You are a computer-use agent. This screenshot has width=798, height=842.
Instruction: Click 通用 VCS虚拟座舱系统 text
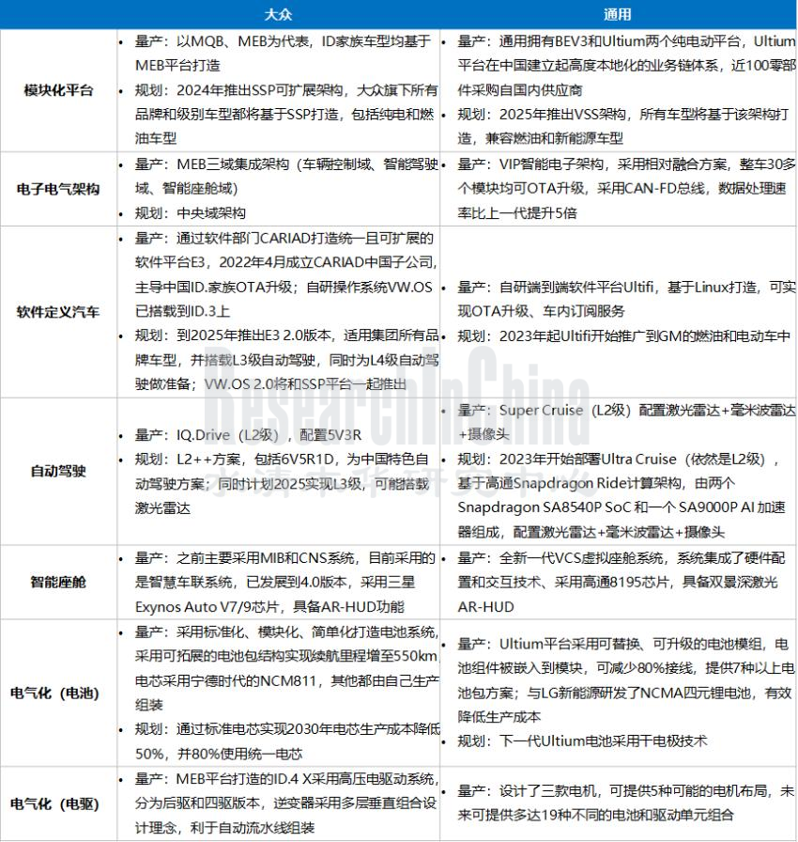(x=621, y=582)
